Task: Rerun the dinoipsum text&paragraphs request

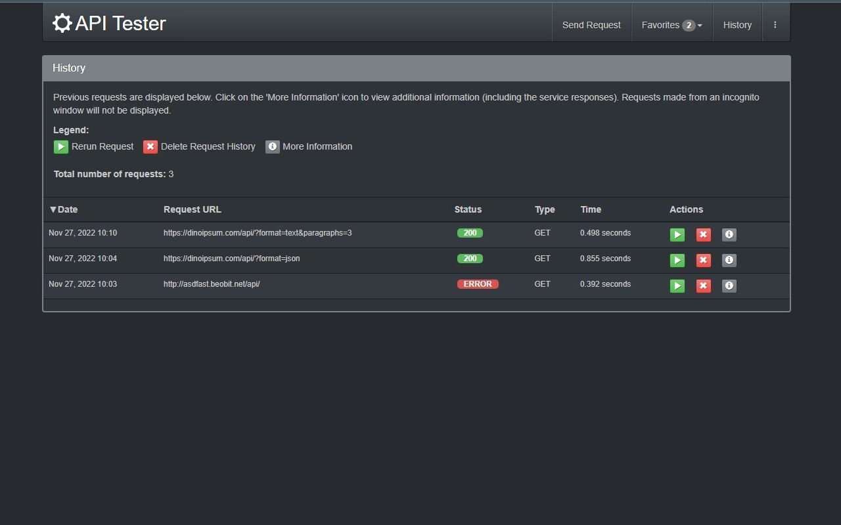Action: pos(677,234)
